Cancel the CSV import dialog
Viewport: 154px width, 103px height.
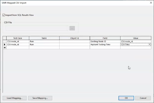coord(143,98)
